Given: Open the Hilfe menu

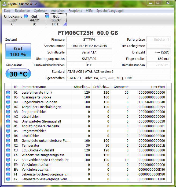Looking at the screenshot, I should [x=89, y=11].
